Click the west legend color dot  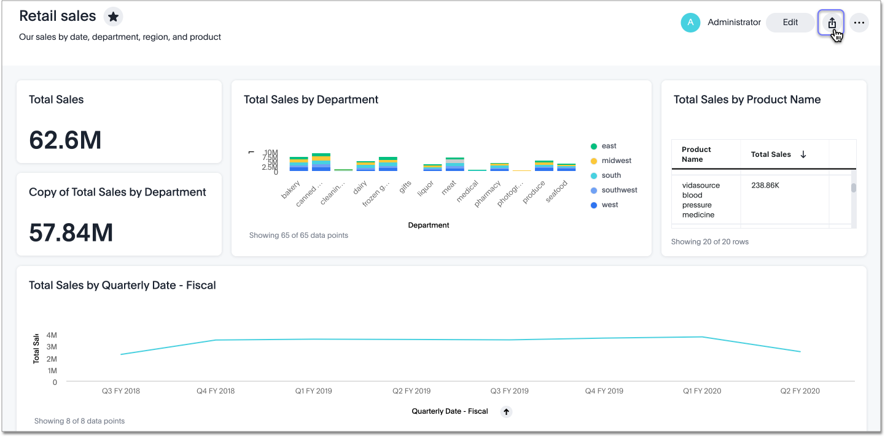594,205
